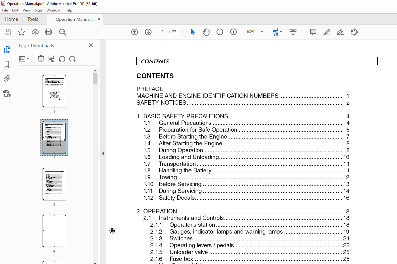The width and height of the screenshot is (397, 264).
Task: Choose the Selection arrow tool
Action: tap(192, 32)
